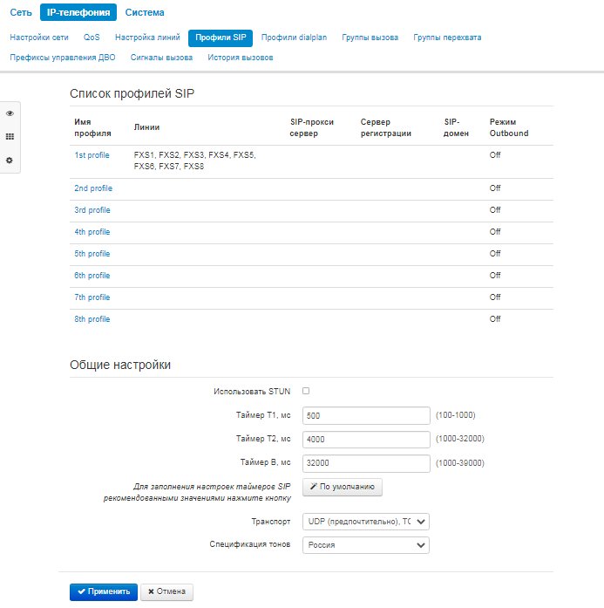604x608 pixels.
Task: Click the gear icon in left sidebar
Action: [10, 161]
